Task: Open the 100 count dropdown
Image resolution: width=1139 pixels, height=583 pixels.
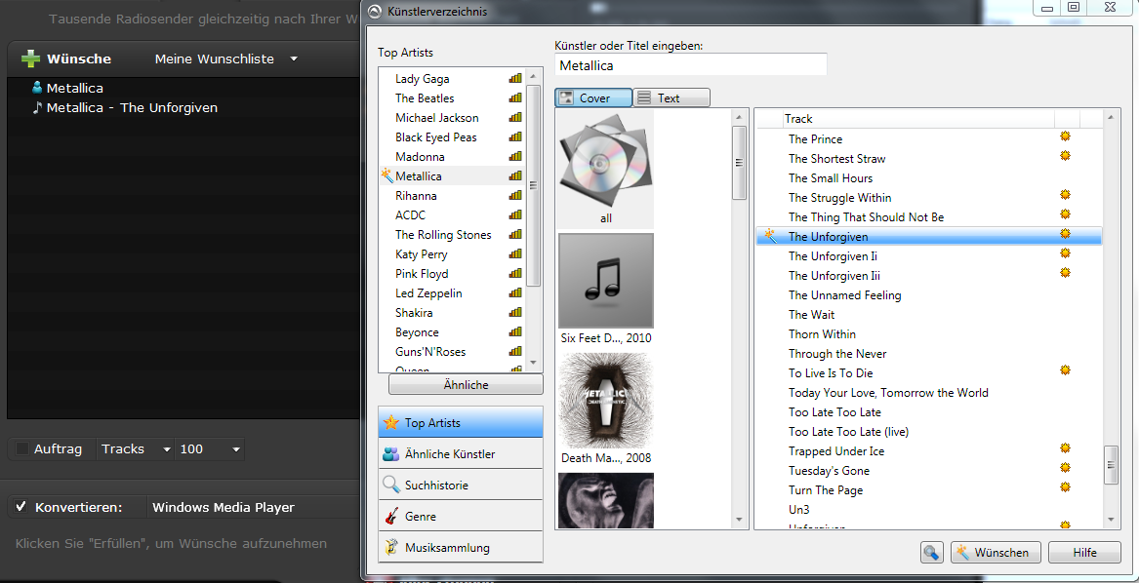Action: pos(235,449)
